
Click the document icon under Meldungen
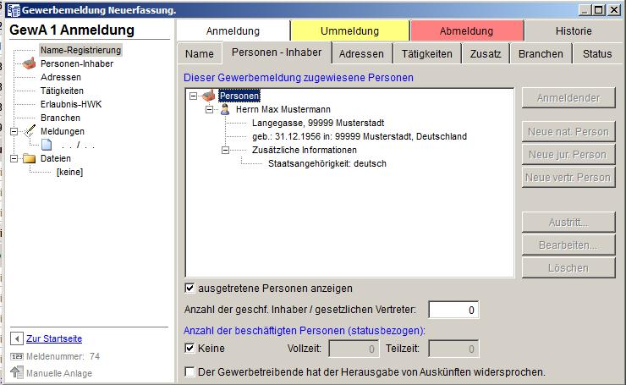click(x=47, y=145)
